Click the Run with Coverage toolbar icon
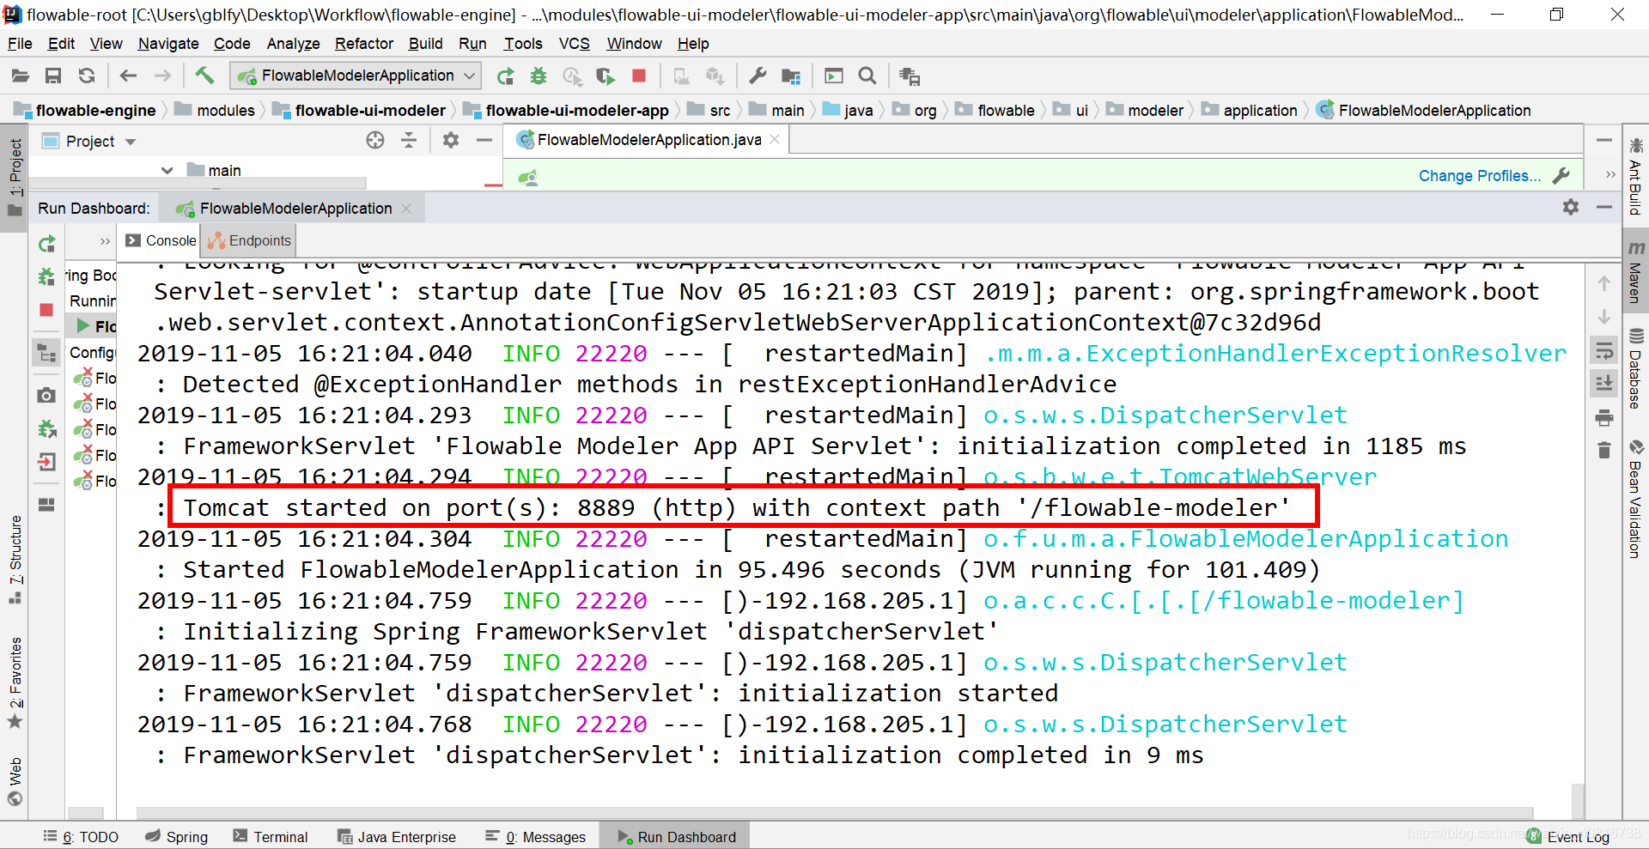 [x=605, y=76]
